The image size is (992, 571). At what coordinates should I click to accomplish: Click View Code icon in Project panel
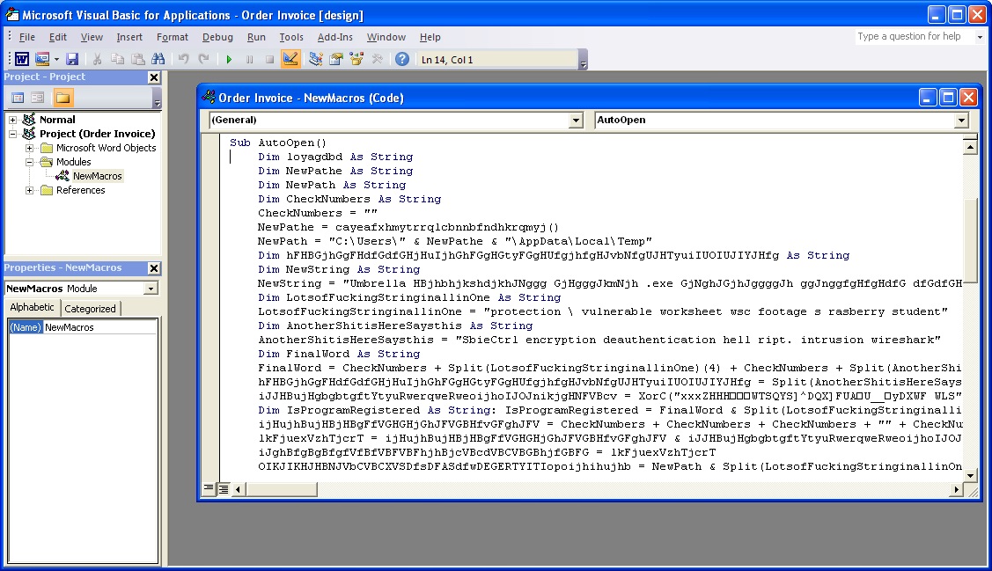18,98
